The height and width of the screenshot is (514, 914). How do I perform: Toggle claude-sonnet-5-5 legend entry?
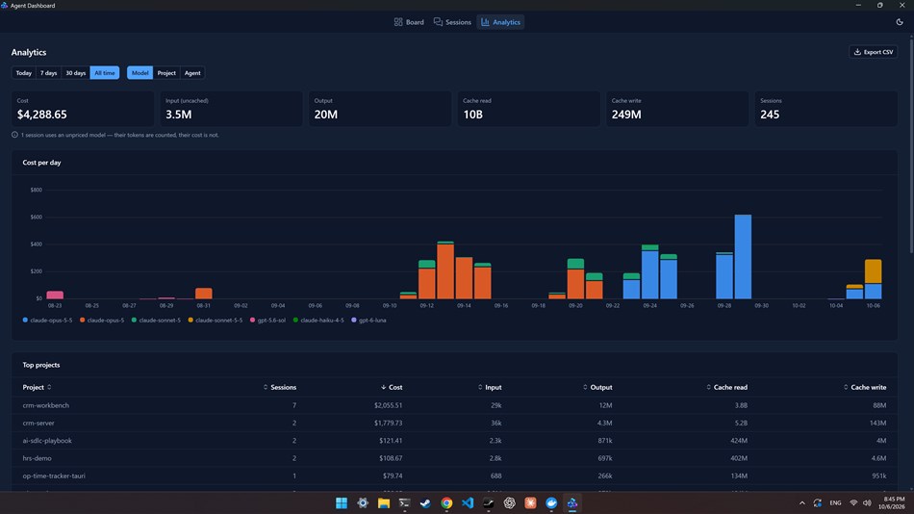pyautogui.click(x=216, y=320)
